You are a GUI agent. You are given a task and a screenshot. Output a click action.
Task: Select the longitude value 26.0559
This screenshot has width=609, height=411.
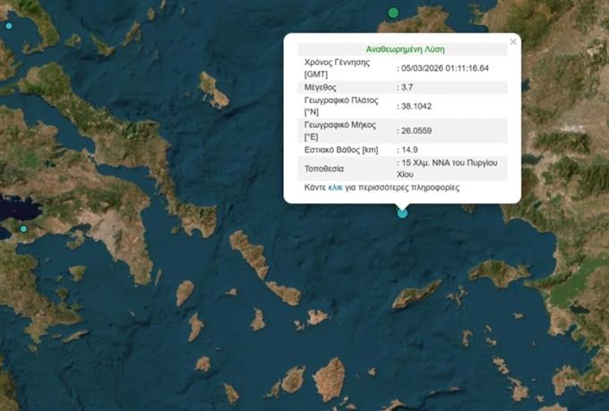pos(417,131)
